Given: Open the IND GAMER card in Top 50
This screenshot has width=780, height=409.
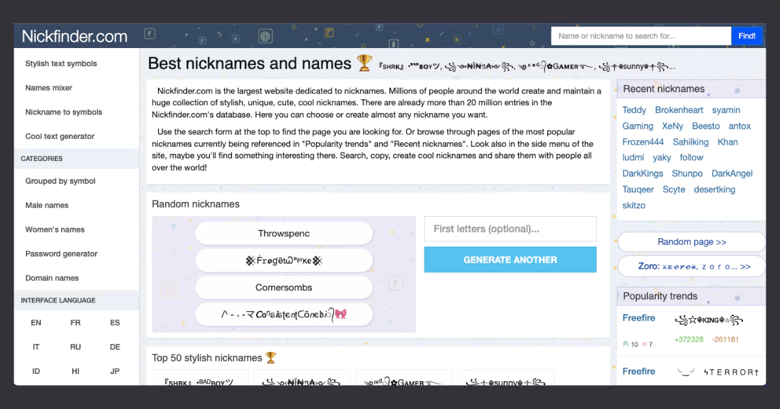Looking at the screenshot, I should (404, 378).
